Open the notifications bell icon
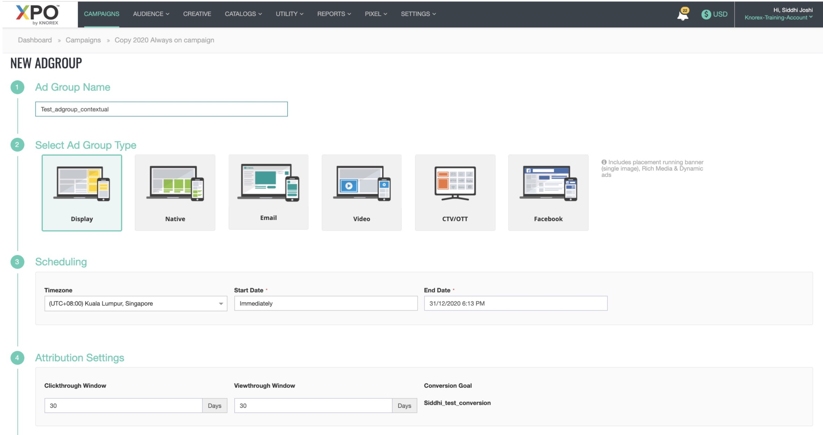The width and height of the screenshot is (823, 435). coord(683,15)
